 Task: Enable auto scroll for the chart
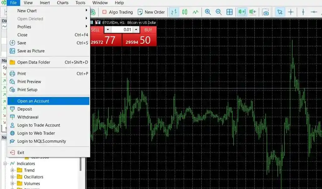click(241, 12)
